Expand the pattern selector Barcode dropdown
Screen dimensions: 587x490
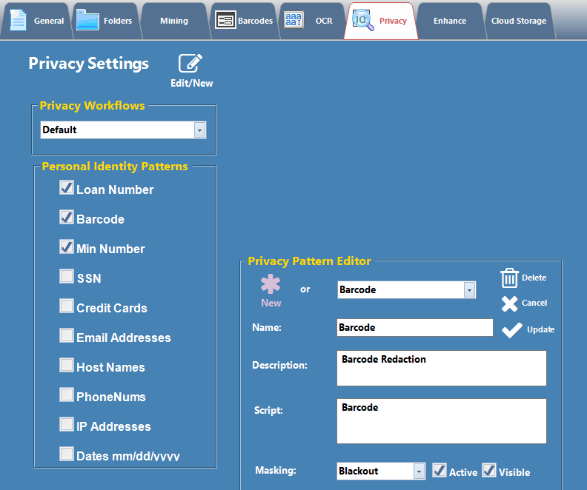pyautogui.click(x=469, y=290)
